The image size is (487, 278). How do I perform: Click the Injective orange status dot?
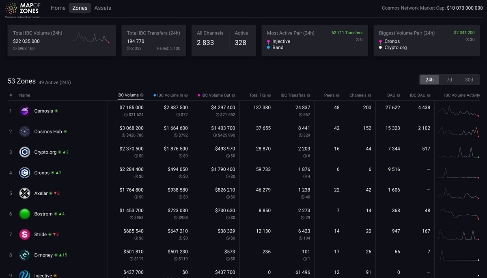55,276
